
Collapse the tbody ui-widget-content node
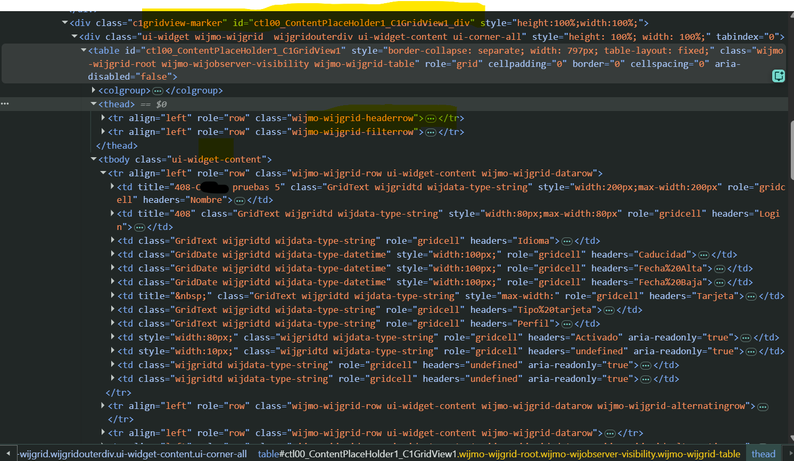(x=94, y=159)
